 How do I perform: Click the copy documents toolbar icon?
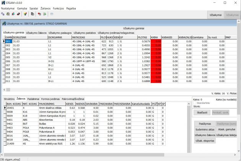coord(32,13)
